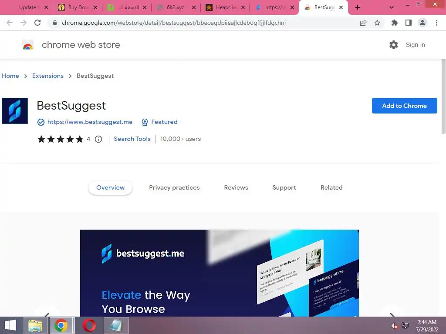This screenshot has width=446, height=334.
Task: Bookmark this page with the star icon
Action: 377,23
